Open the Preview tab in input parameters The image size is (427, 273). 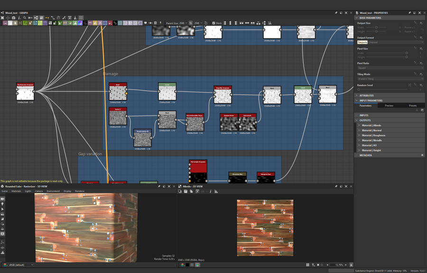389,105
